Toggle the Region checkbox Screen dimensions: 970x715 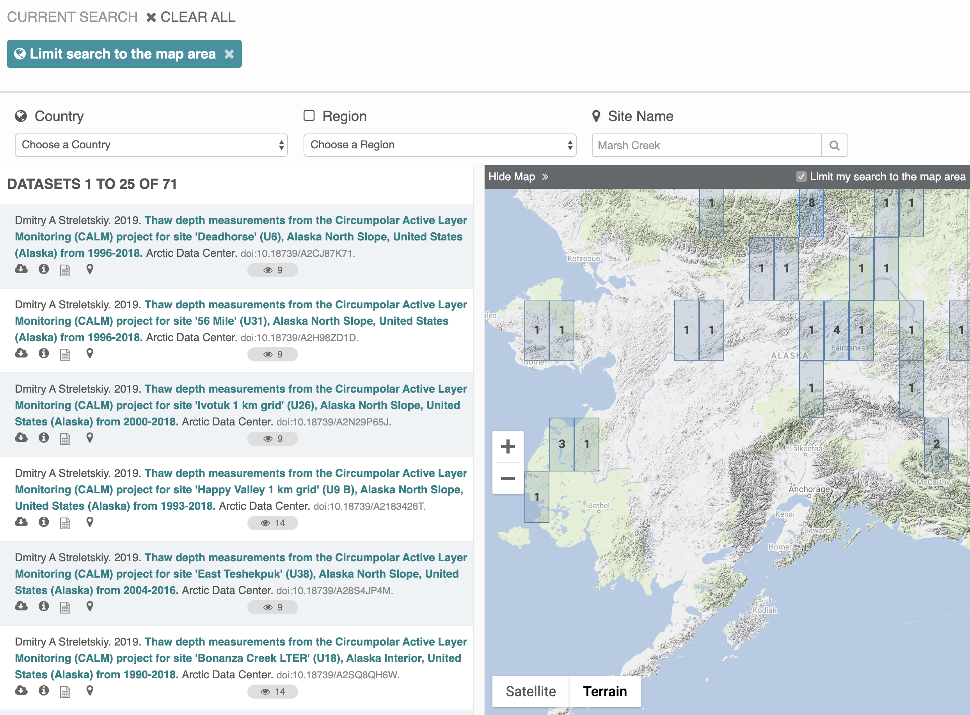pyautogui.click(x=309, y=116)
